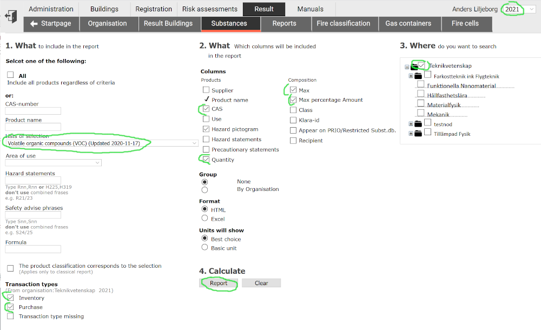
Task: Open the Registration menu
Action: (154, 9)
